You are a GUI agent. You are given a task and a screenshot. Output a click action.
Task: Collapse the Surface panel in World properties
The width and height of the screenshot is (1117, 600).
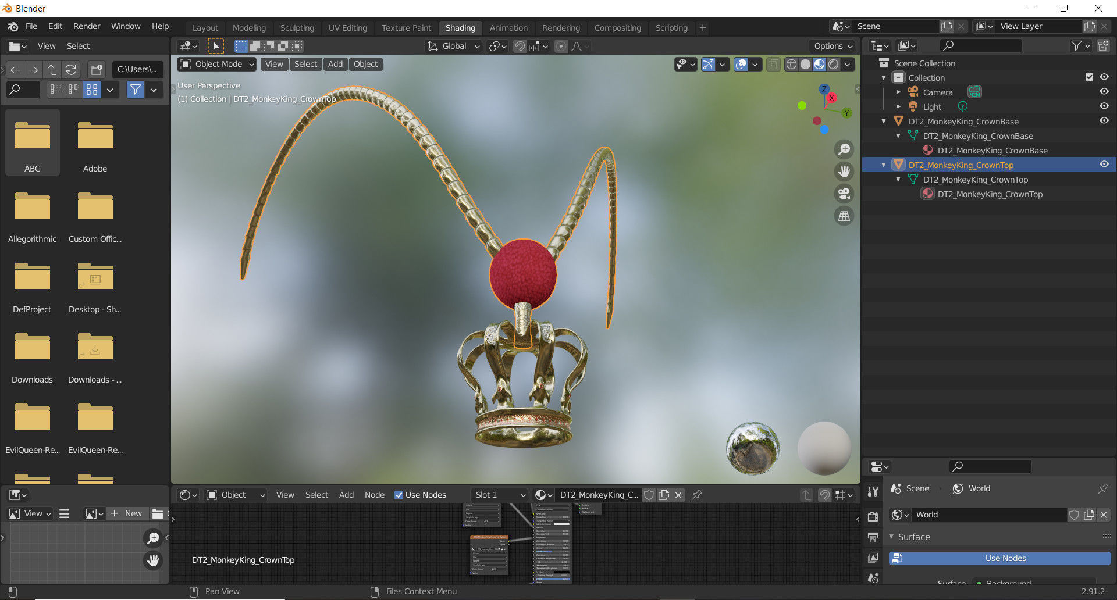coord(892,537)
